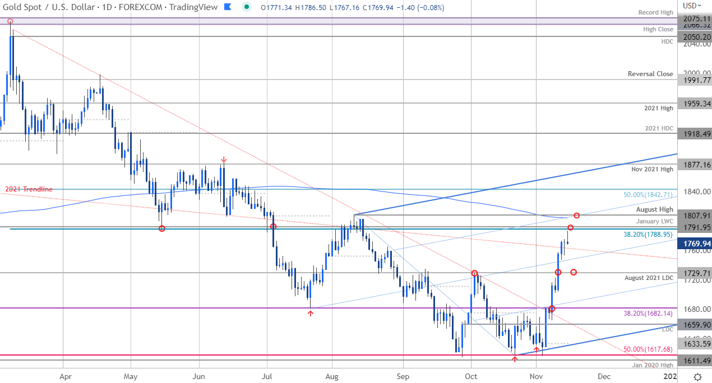The width and height of the screenshot is (712, 383).
Task: Select the Jan 2020 High annotation text
Action: (x=653, y=365)
